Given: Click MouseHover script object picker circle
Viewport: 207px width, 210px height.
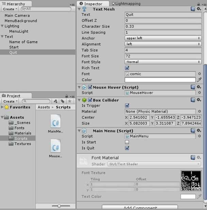Looking at the screenshot, I should (200, 92).
